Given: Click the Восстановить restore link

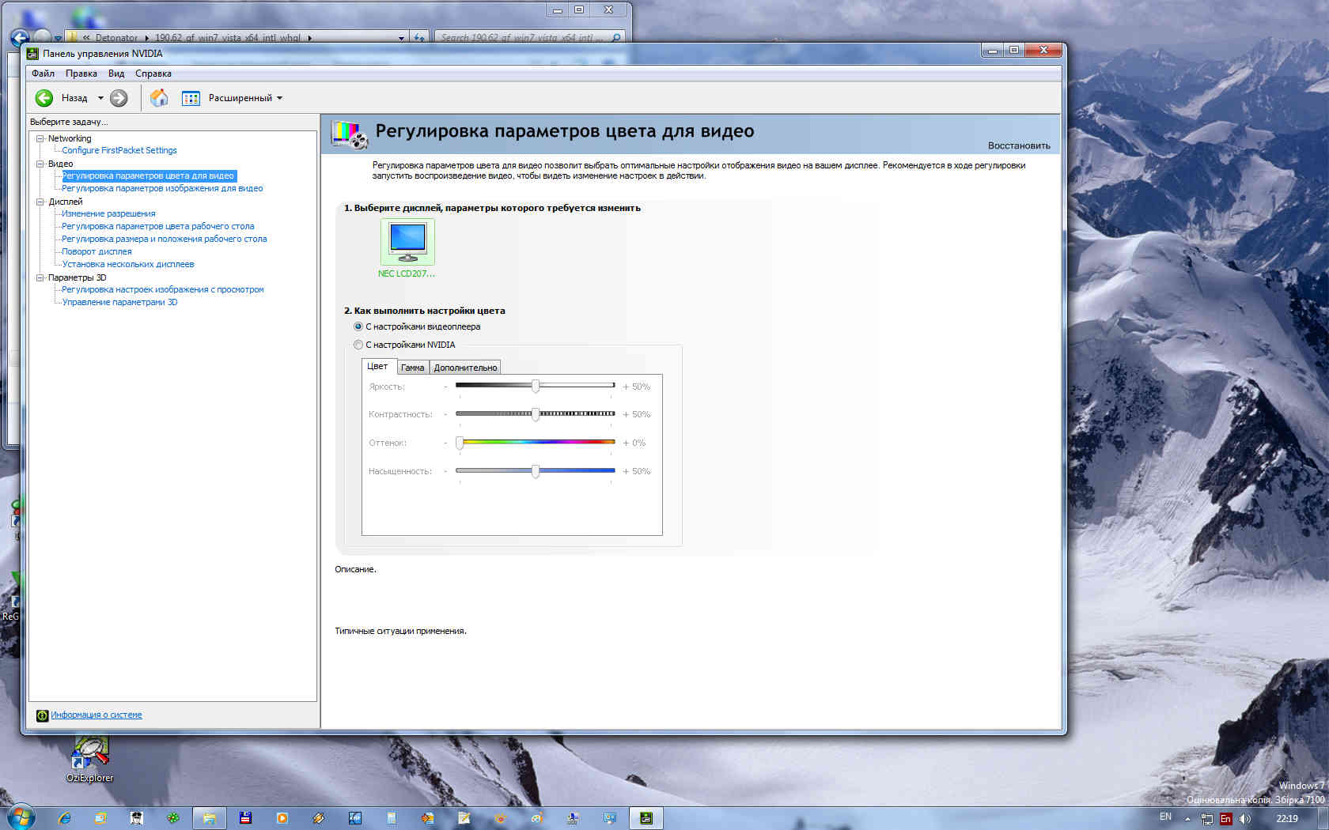Looking at the screenshot, I should point(1018,145).
